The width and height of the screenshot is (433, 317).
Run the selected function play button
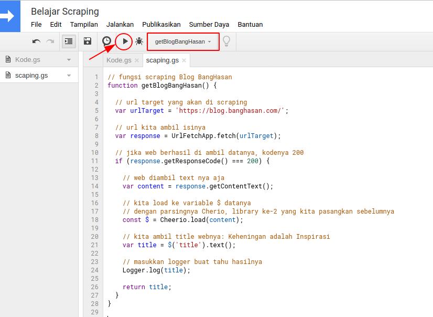coord(125,41)
